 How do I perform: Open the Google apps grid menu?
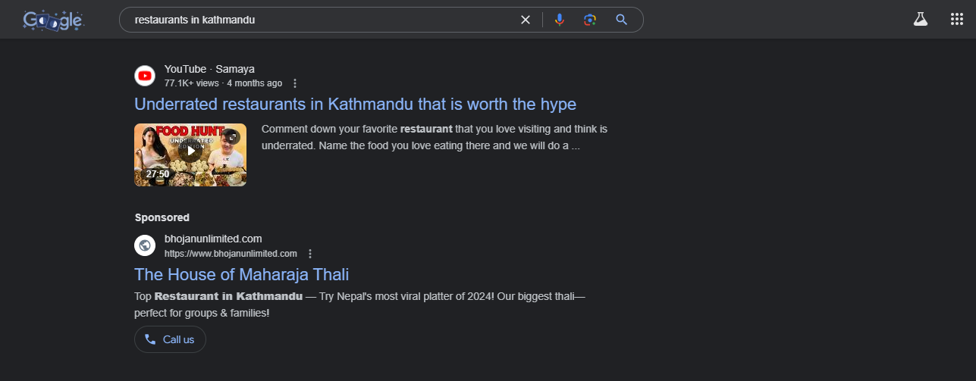957,20
